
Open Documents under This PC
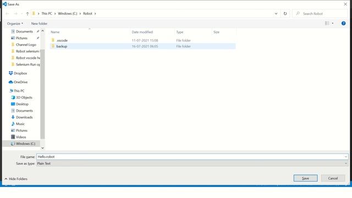24,111
